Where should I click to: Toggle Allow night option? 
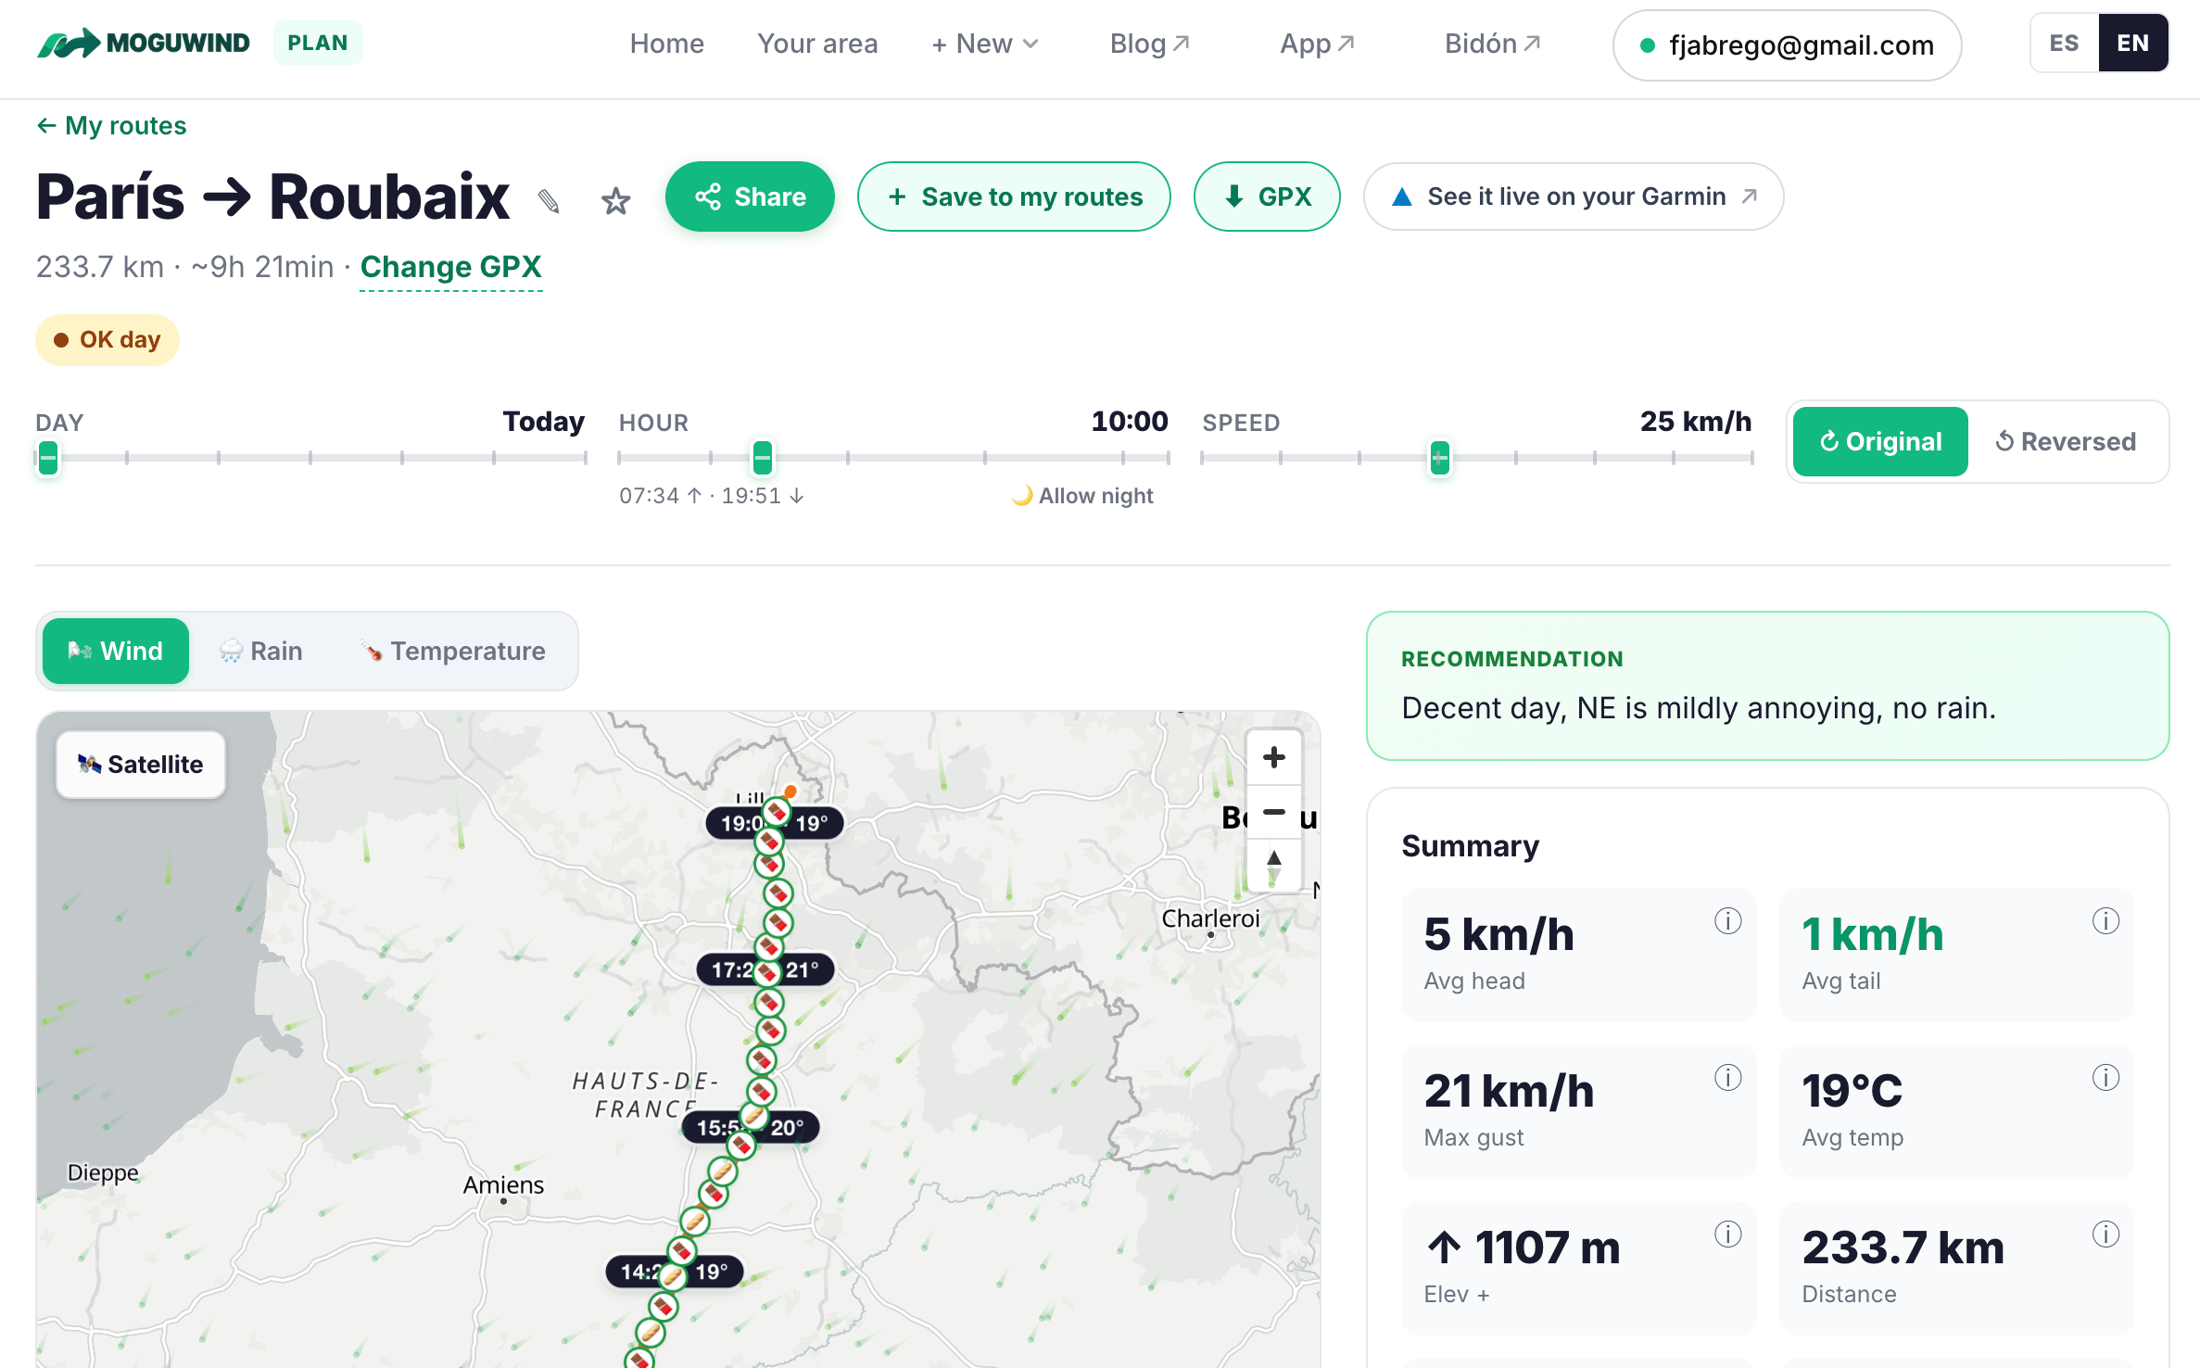click(1082, 496)
